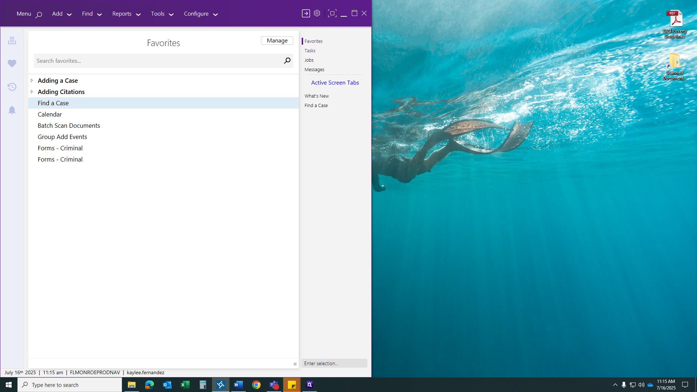Open the settings gear in the title bar

coord(317,13)
